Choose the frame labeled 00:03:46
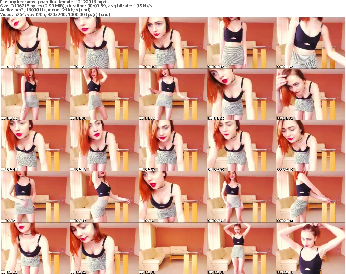346x274 pixels. click(311, 248)
